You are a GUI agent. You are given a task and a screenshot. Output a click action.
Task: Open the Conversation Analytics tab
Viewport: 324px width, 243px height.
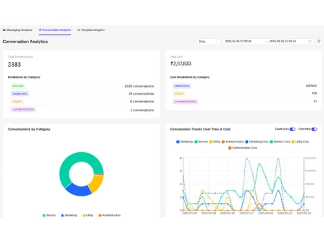click(x=55, y=30)
